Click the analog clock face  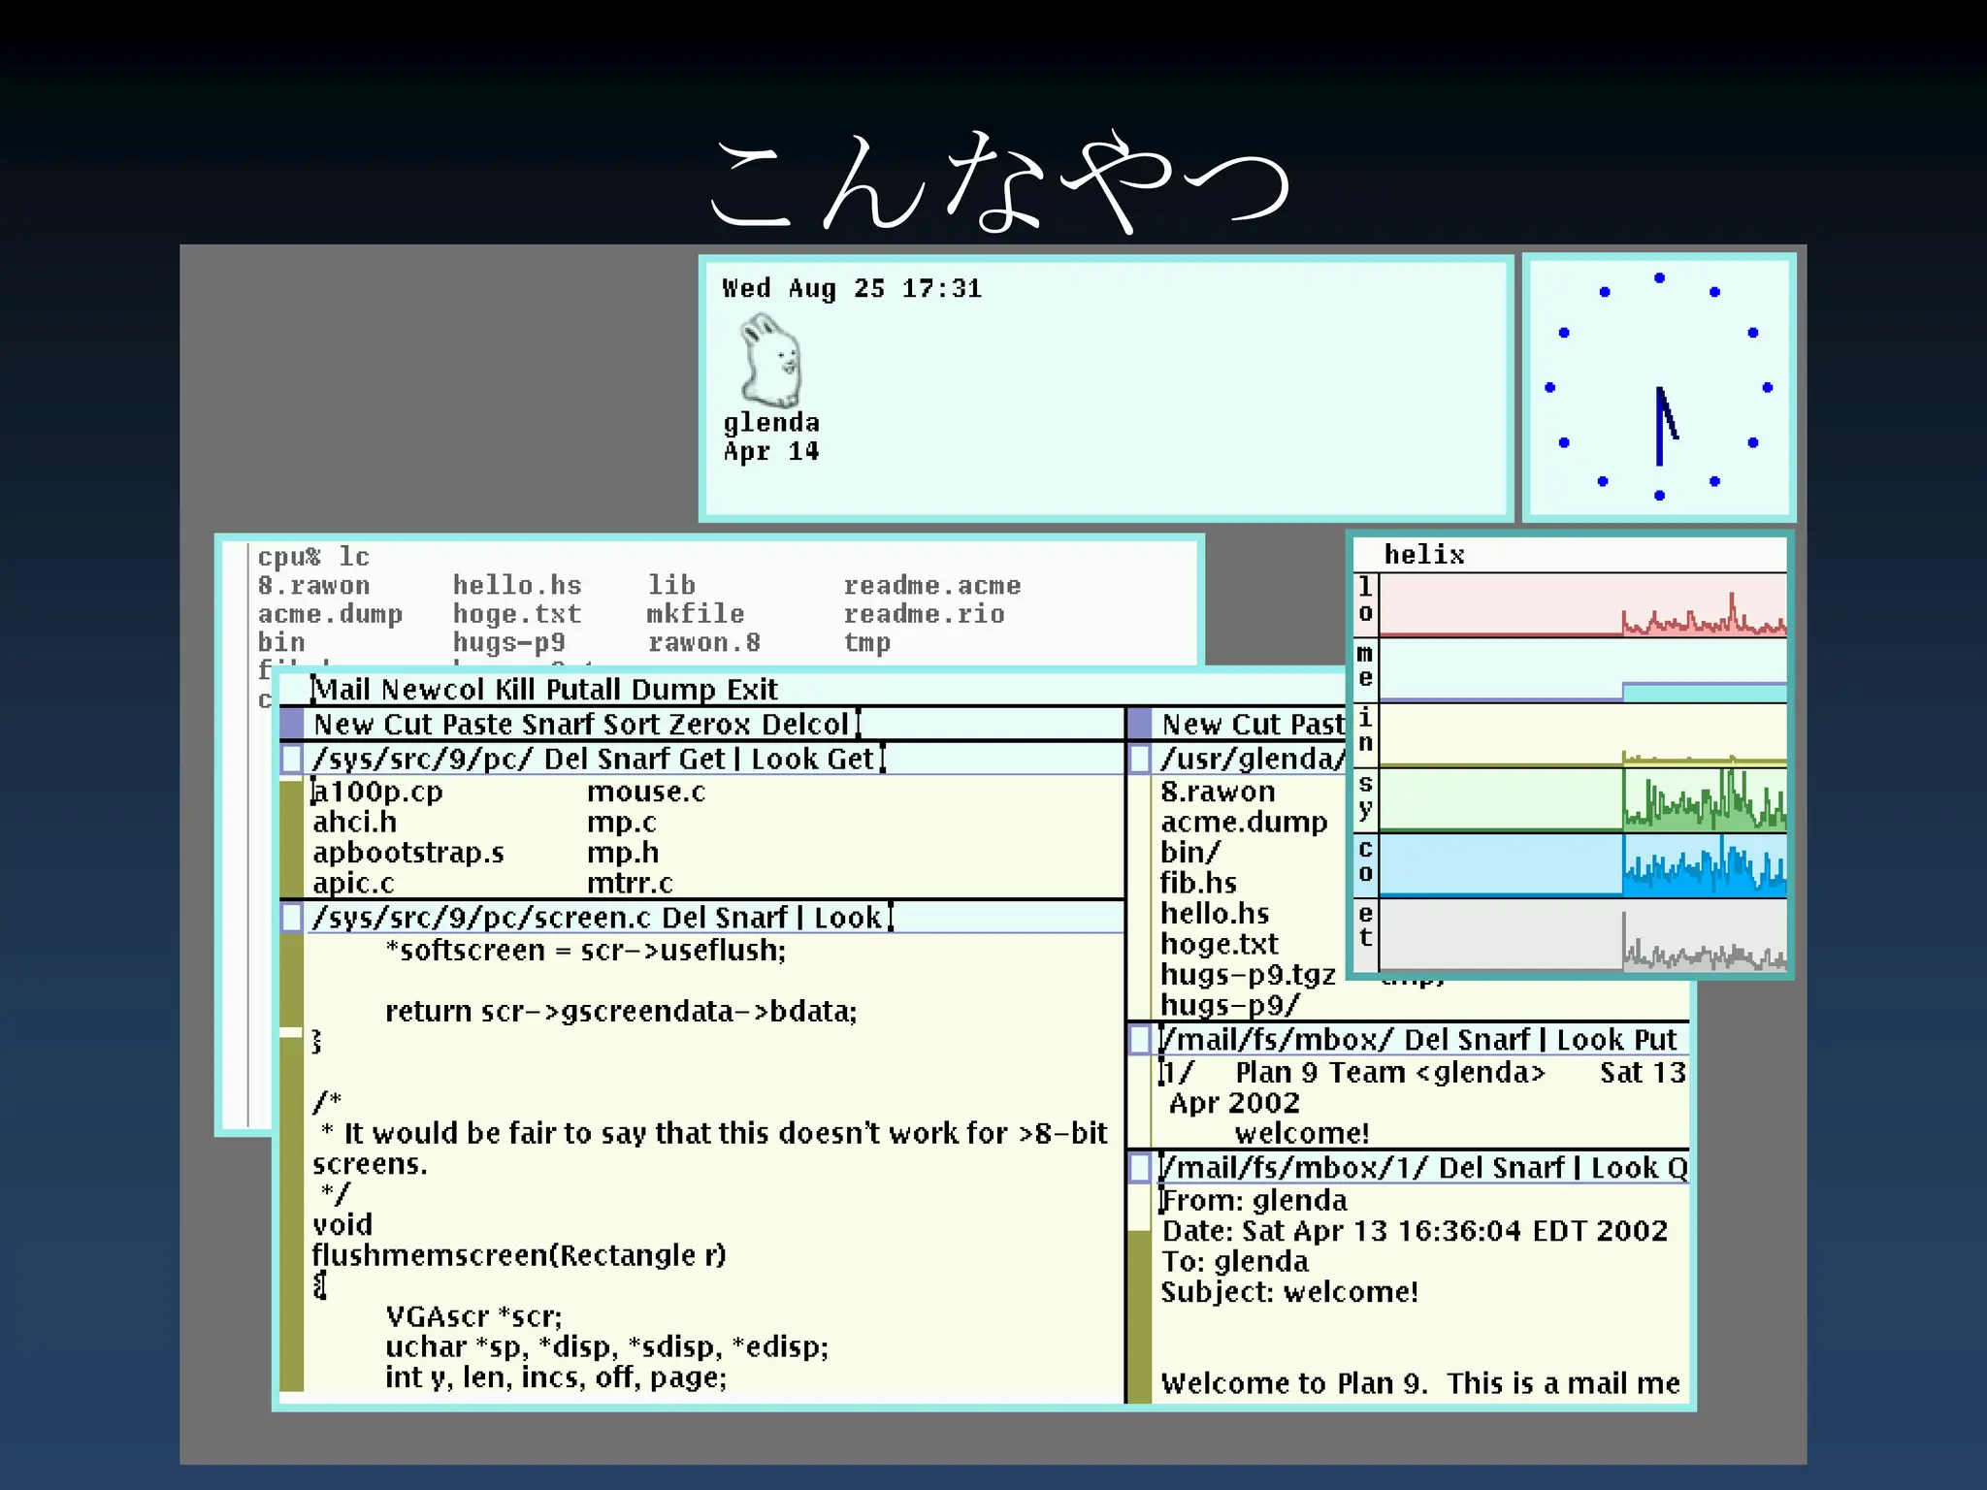(1659, 388)
